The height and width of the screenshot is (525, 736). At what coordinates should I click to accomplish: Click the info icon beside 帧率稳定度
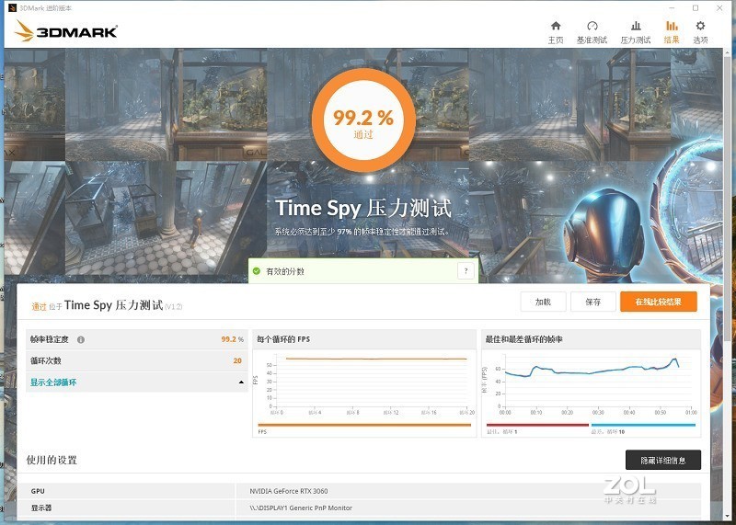pos(81,339)
